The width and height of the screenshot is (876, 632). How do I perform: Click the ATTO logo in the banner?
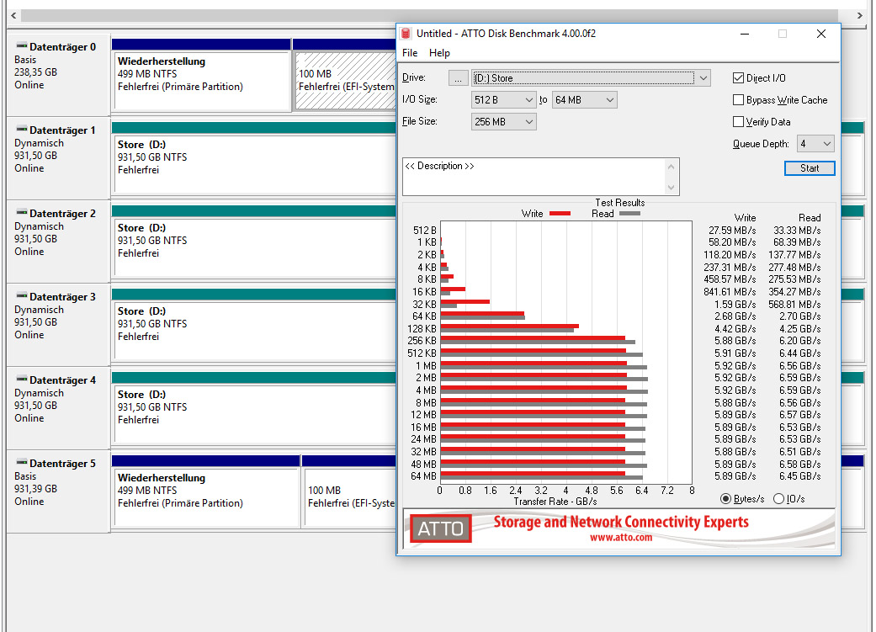(440, 528)
